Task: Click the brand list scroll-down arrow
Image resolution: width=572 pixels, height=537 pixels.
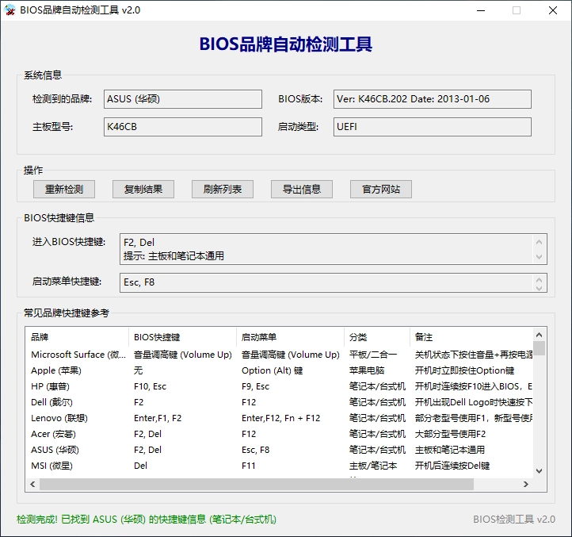Action: [540, 471]
